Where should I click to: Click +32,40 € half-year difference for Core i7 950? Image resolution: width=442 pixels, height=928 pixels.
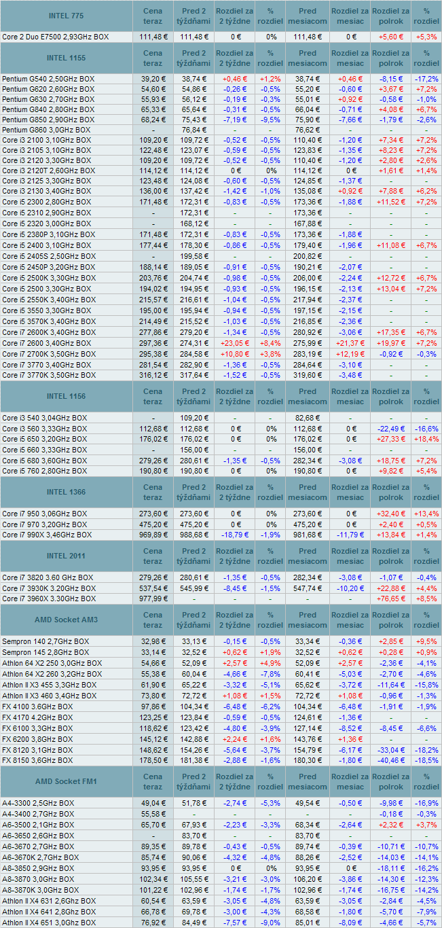tap(391, 514)
